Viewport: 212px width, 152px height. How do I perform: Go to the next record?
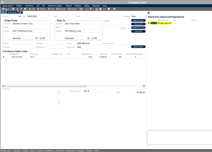21,9
